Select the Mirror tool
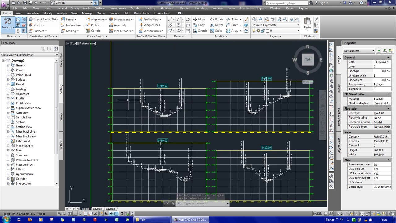 click(x=217, y=25)
